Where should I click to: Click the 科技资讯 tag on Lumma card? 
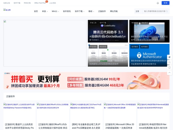click(103, 47)
